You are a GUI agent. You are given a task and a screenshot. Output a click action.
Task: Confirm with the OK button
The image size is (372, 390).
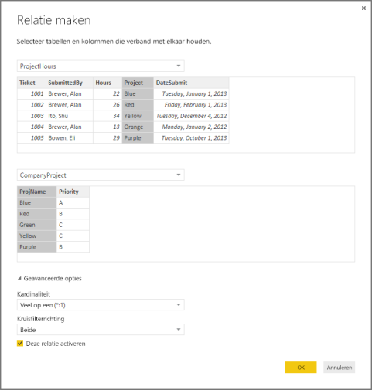click(x=301, y=368)
